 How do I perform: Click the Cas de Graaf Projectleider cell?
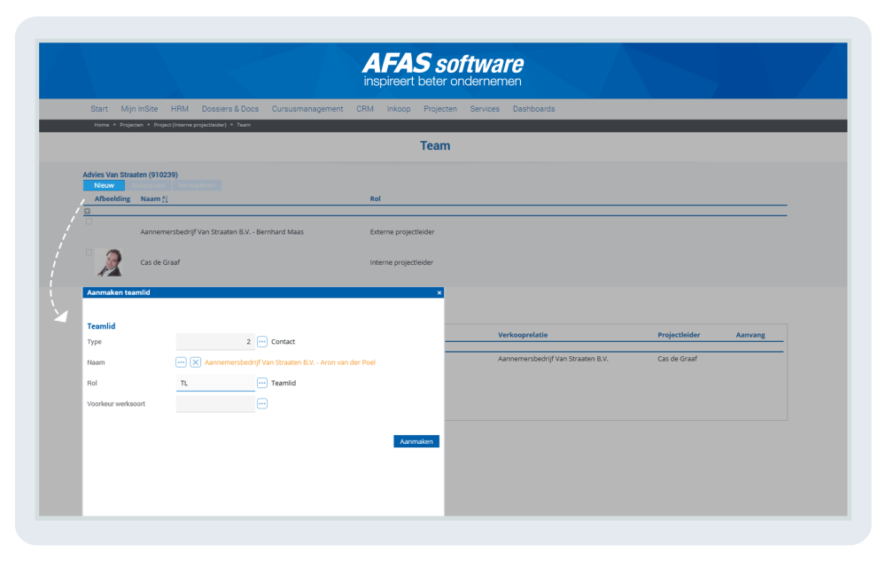[678, 358]
